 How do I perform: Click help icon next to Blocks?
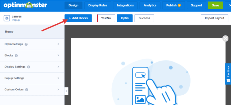tap(16, 56)
